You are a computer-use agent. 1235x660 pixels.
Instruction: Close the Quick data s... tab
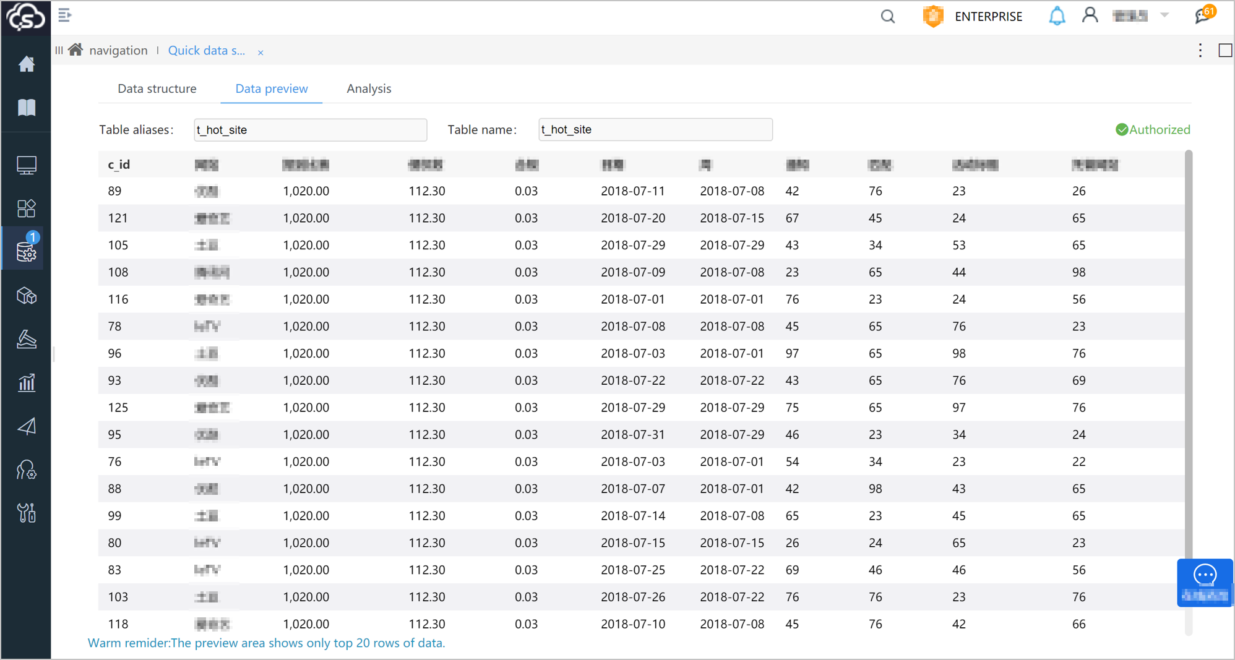[260, 53]
